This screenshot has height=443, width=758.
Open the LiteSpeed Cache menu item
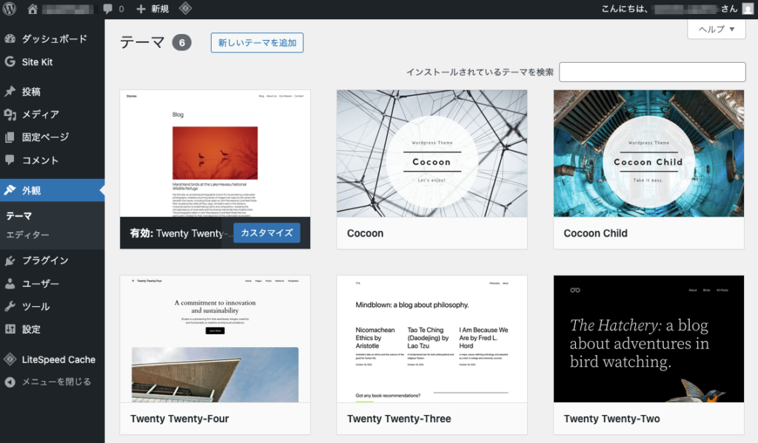[53, 359]
